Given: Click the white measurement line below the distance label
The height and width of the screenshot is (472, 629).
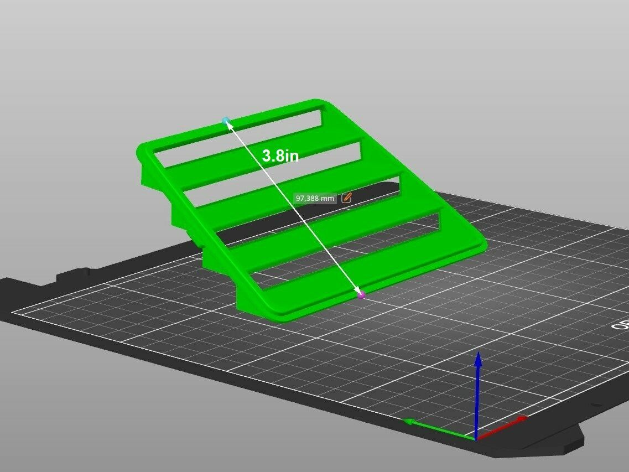Looking at the screenshot, I should pos(332,249).
